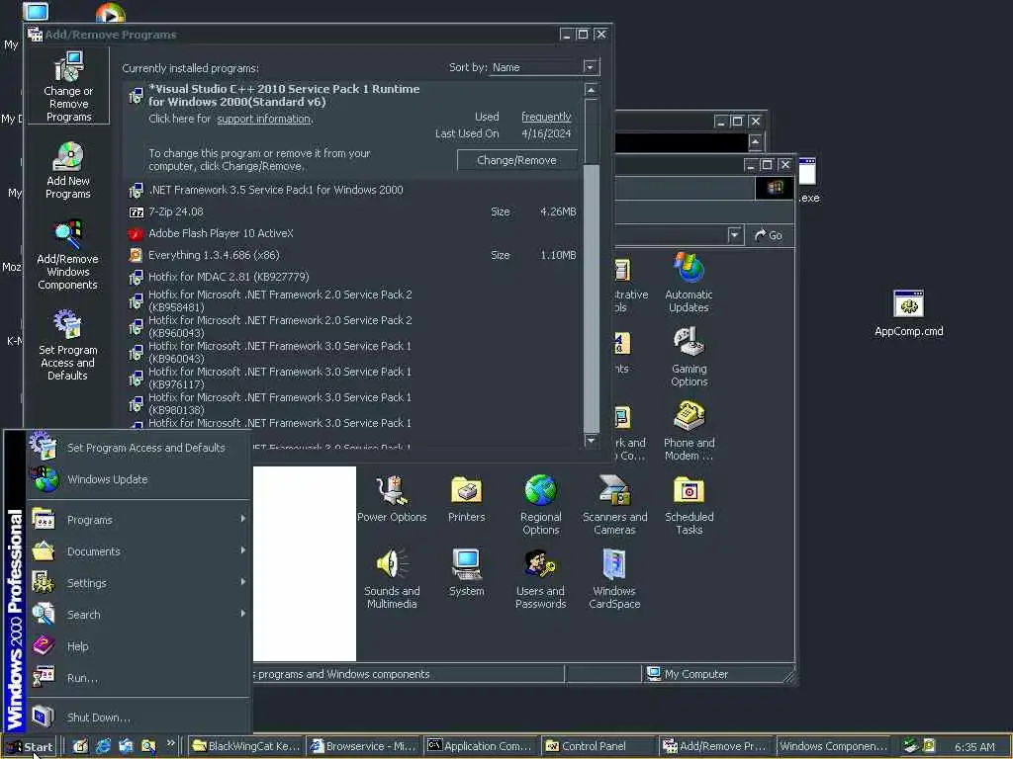Open Scheduled Tasks in Control Panel

(689, 505)
